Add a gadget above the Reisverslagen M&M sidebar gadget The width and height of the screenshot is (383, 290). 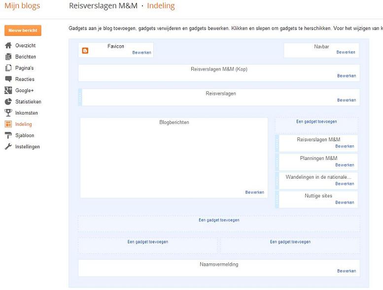(x=316, y=121)
